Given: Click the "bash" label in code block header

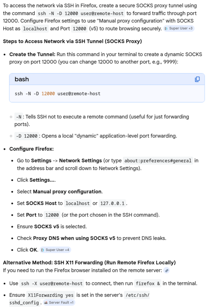Looking at the screenshot, I should click(x=22, y=79).
